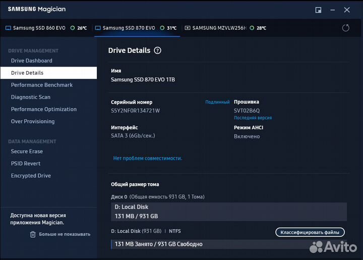This screenshot has height=260, width=363.
Task: Click the Последняя версия firmware link
Action: click(253, 118)
